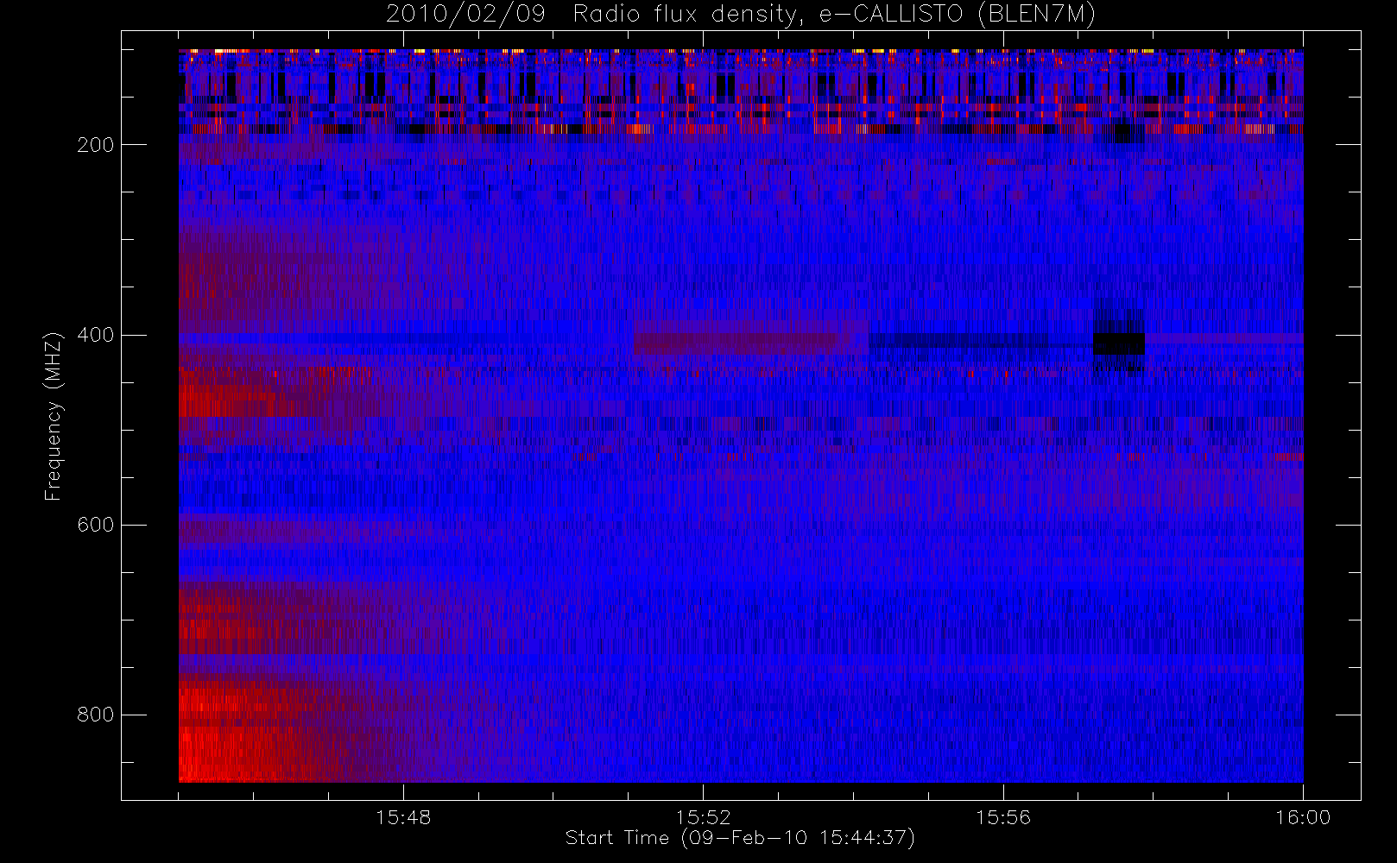Click the plot title "Radio flux density, e-CALLISTO (BLEN7M)"
1397x863 pixels.
[835, 15]
